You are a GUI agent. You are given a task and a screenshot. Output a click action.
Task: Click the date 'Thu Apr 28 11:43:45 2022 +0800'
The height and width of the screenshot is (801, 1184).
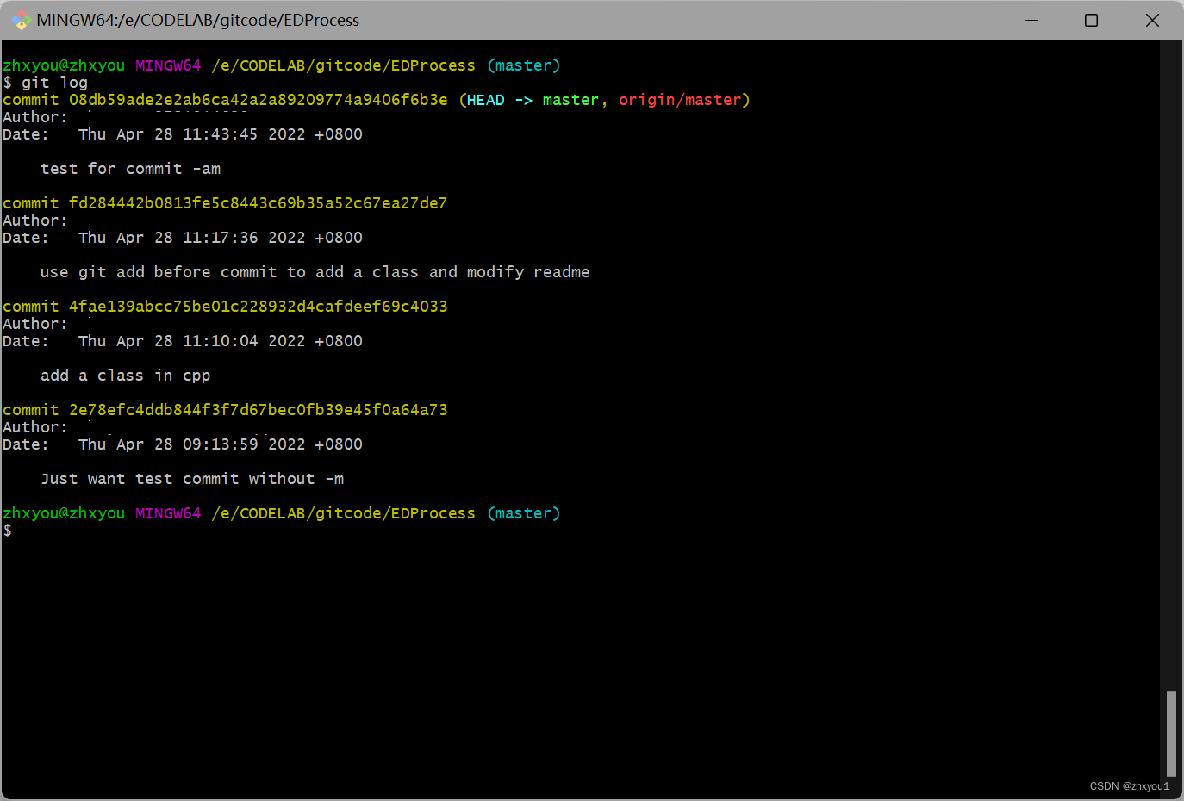coord(221,134)
